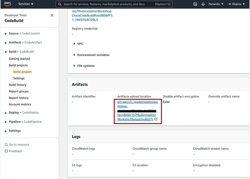Open Build history
The image size is (250, 179).
(18, 85)
